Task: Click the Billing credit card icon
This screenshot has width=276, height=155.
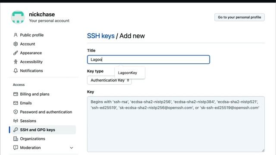Action: (16, 94)
